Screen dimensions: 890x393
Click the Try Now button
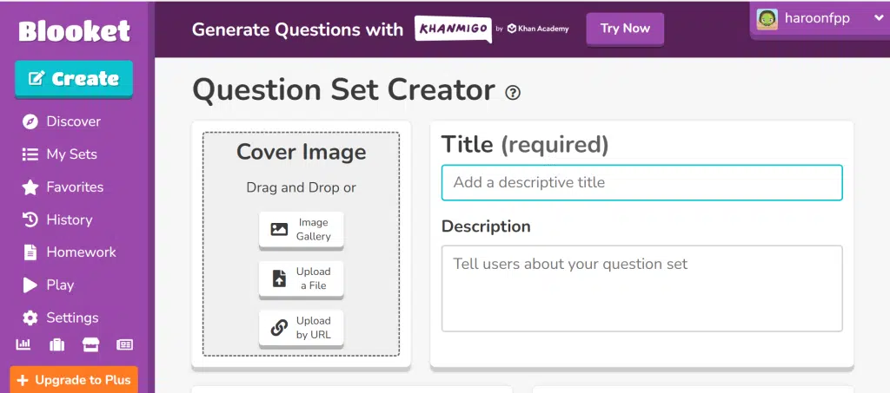625,29
